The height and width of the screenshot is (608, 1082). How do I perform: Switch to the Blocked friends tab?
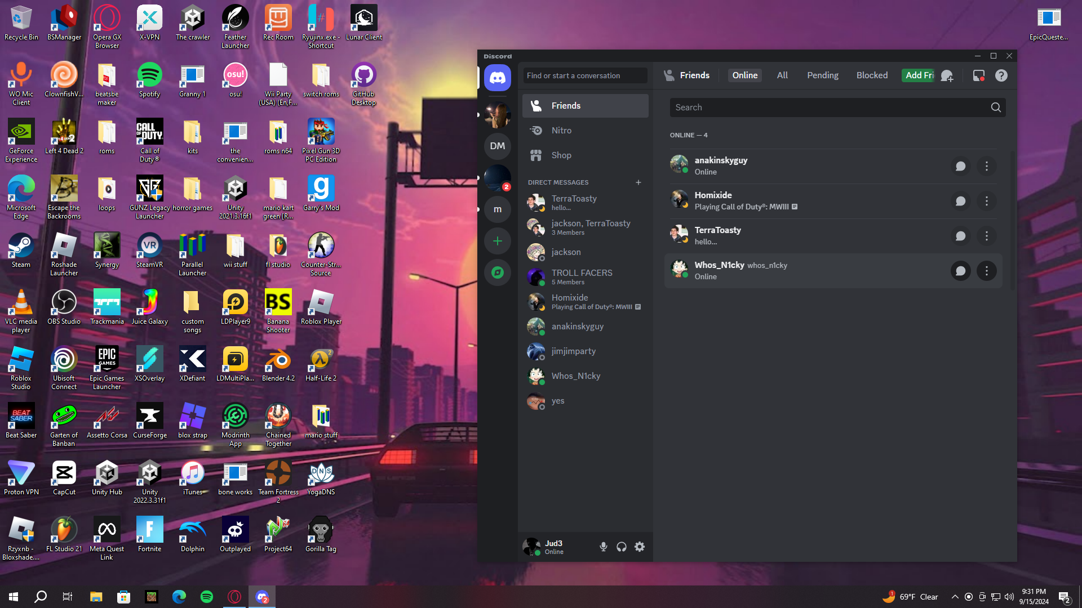(x=872, y=75)
